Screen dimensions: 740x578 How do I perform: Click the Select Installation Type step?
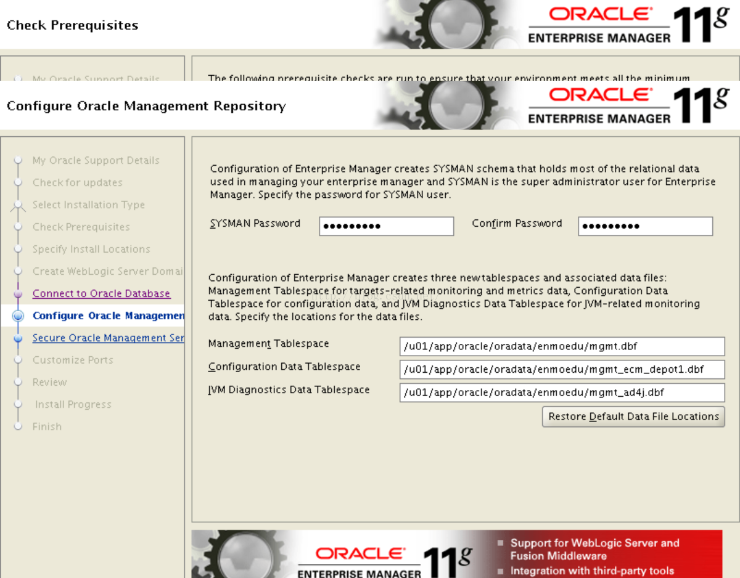tap(89, 205)
